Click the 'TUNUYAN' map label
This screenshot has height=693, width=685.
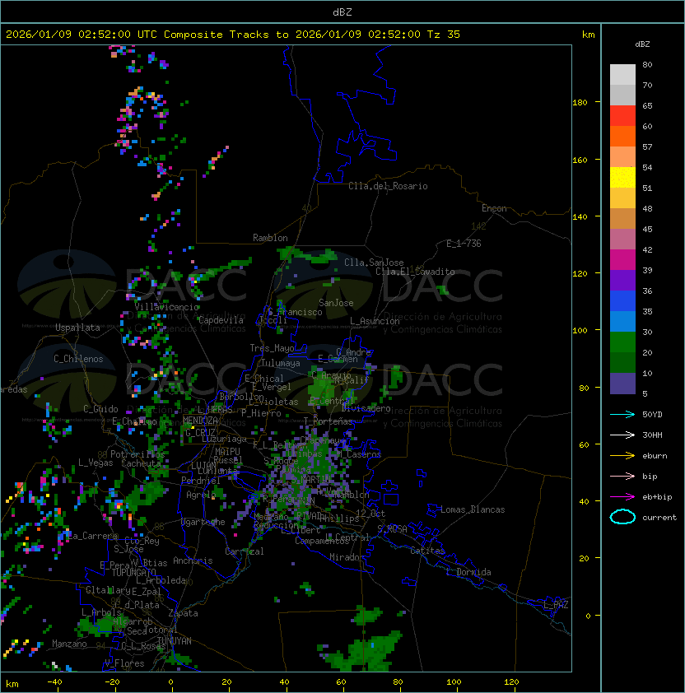[x=175, y=641]
